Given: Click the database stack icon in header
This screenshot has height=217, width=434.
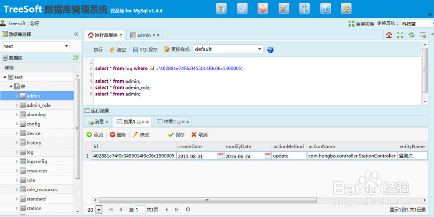Looking at the screenshot, I should pyautogui.click(x=221, y=9).
